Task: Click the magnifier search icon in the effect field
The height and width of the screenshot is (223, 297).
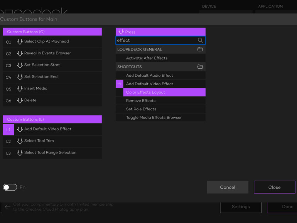Action: click(200, 40)
